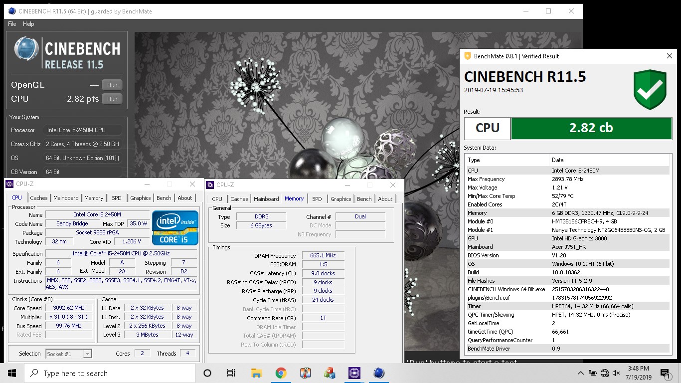Select Memory tab in left CPU-Z window

pos(94,198)
